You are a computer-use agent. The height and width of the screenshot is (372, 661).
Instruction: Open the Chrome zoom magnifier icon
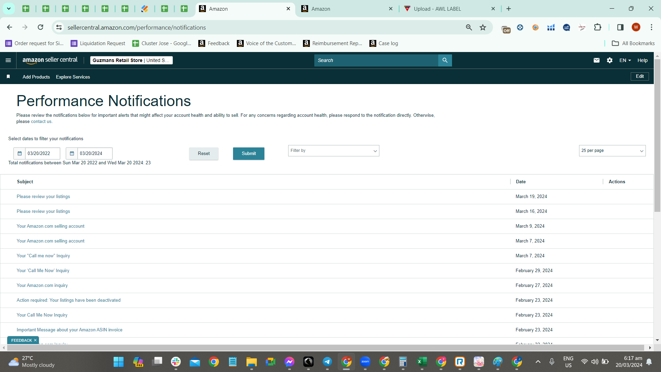[x=469, y=27]
